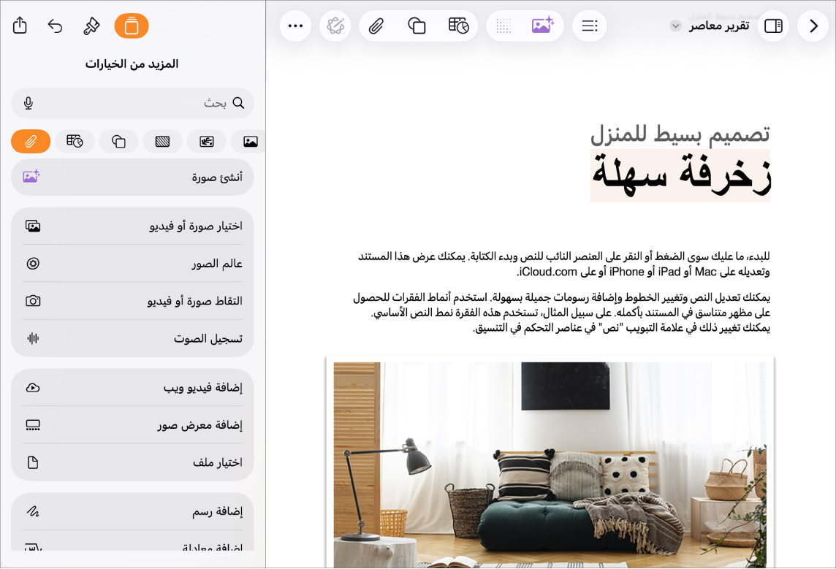
Task: Click the paragraph starting with يمكنك تعديل النص
Action: 561,313
